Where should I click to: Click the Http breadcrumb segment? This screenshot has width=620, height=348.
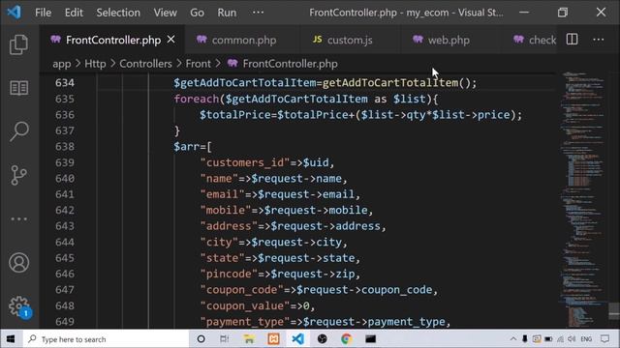pyautogui.click(x=95, y=64)
